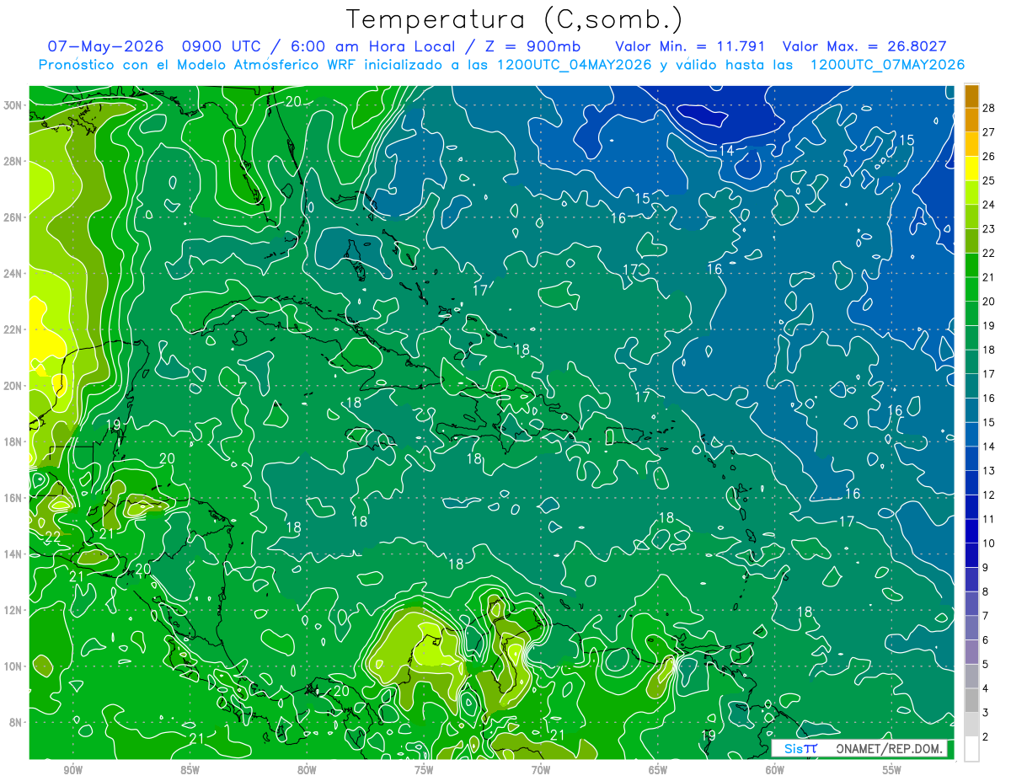Click the 8N latitude axis label
1011x781 pixels.
pos(16,722)
